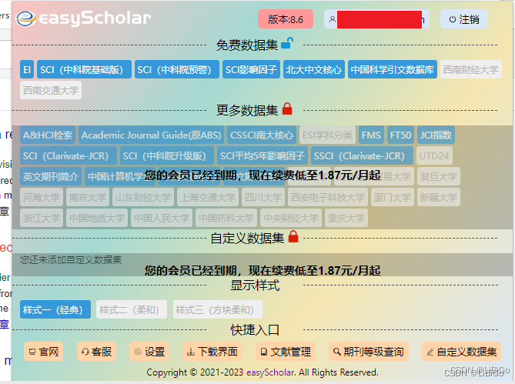Open 设置 settings shortcut
Image resolution: width=515 pixels, height=384 pixels.
click(149, 352)
